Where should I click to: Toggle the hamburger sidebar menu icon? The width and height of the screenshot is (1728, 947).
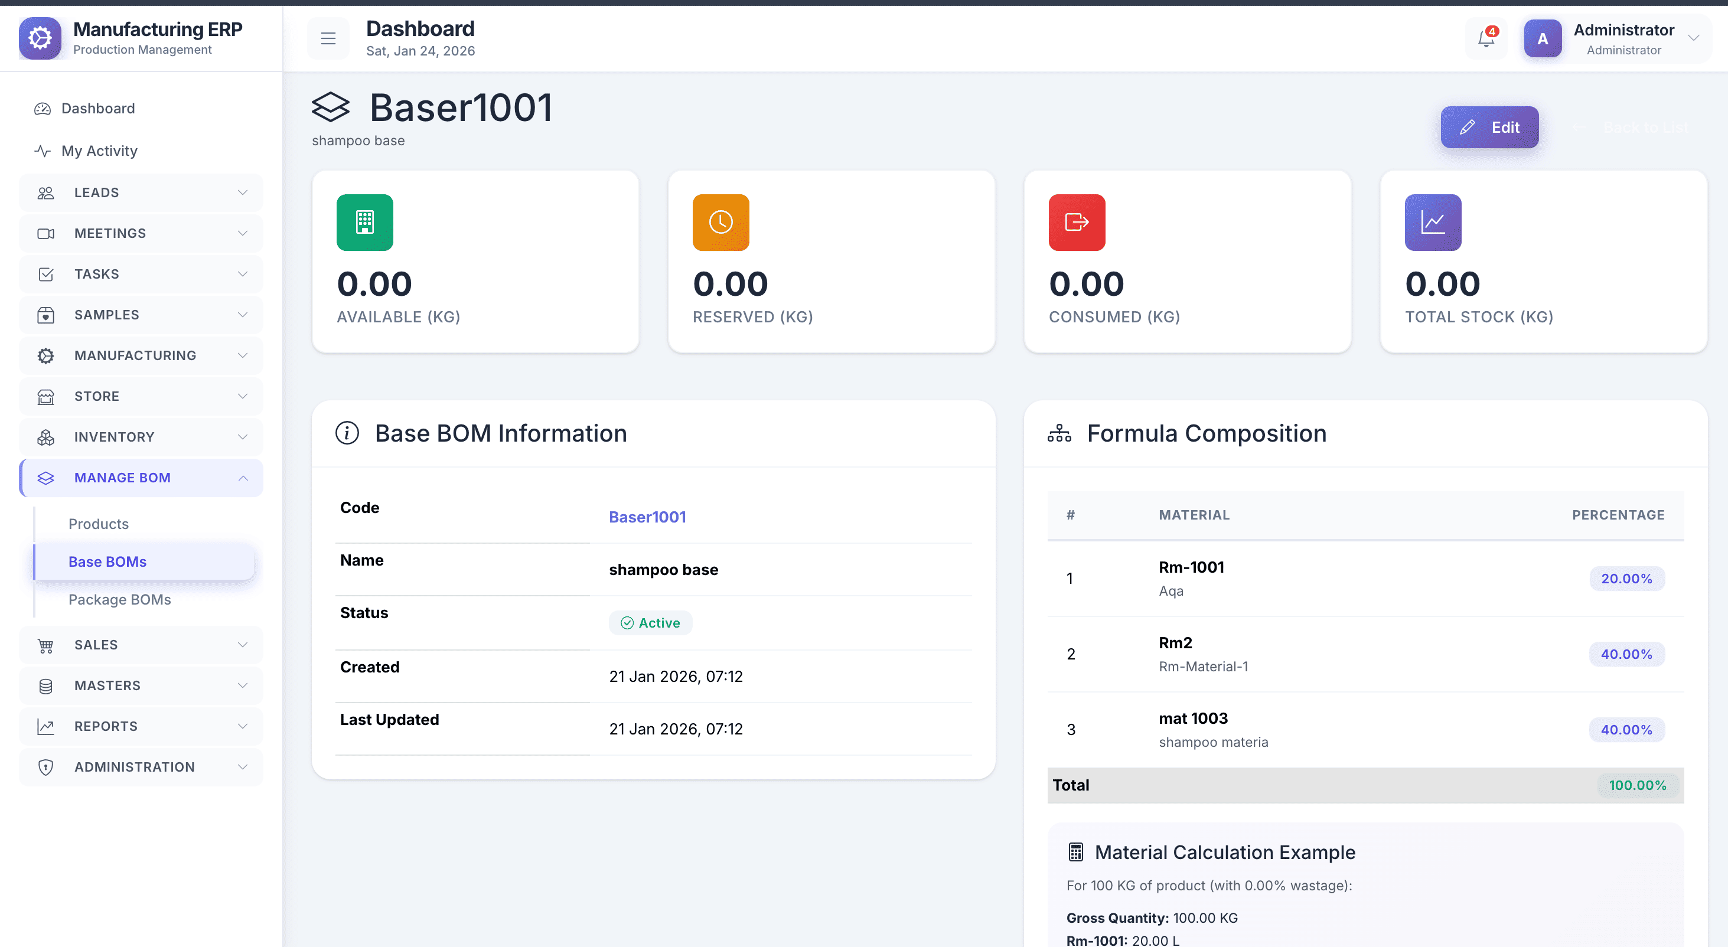click(x=328, y=39)
